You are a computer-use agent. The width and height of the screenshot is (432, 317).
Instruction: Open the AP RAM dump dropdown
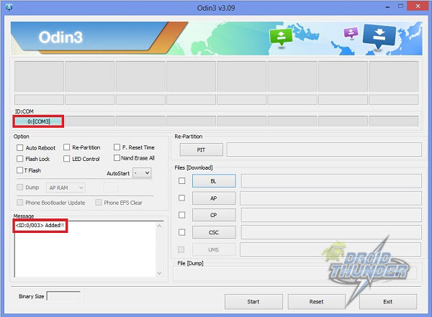pos(66,188)
